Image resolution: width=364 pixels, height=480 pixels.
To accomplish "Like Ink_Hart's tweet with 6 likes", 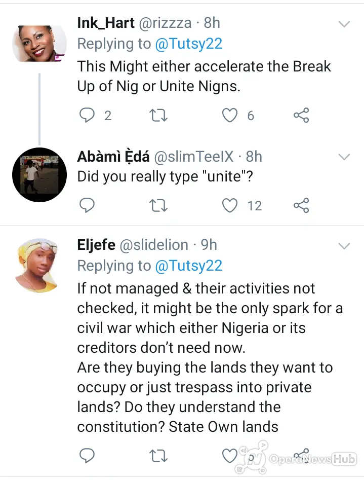I will click(229, 116).
